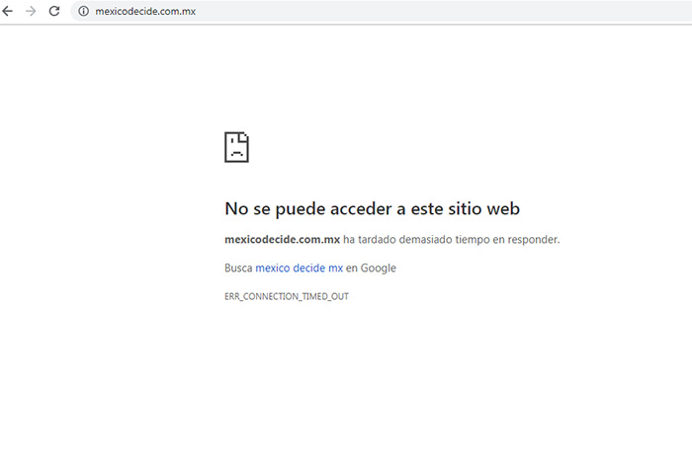The height and width of the screenshot is (460, 692).
Task: Click the word 'responder' in the error message
Action: click(537, 239)
